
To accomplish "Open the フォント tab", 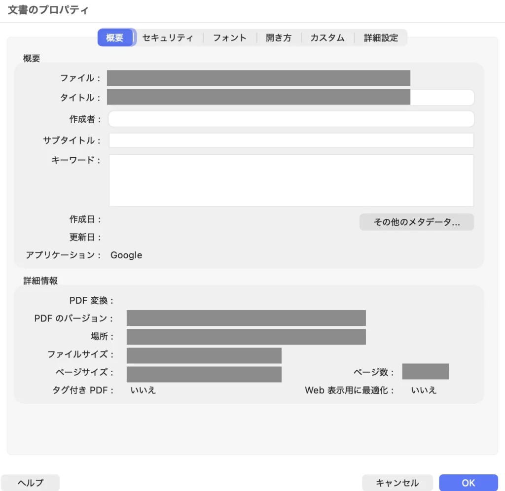I will click(230, 37).
